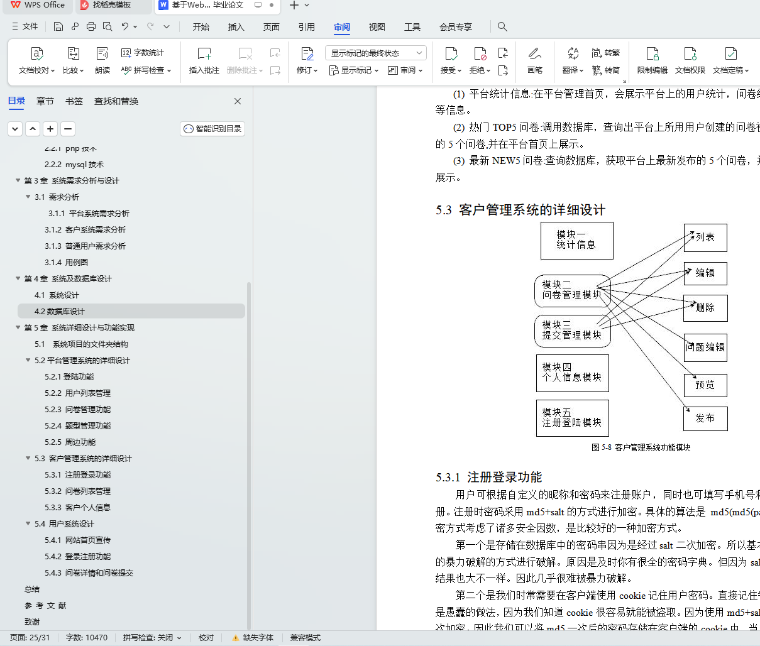The height and width of the screenshot is (646, 760).
Task: Click the 拒绝 reject changes icon
Action: [480, 53]
